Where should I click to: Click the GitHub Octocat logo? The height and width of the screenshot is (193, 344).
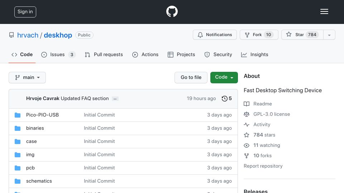(x=172, y=11)
